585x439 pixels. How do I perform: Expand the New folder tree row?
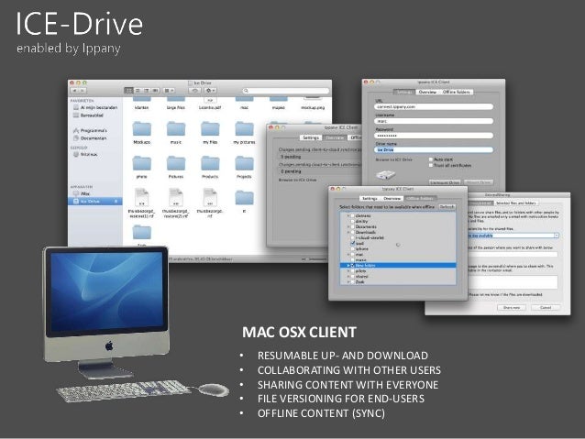tap(348, 266)
